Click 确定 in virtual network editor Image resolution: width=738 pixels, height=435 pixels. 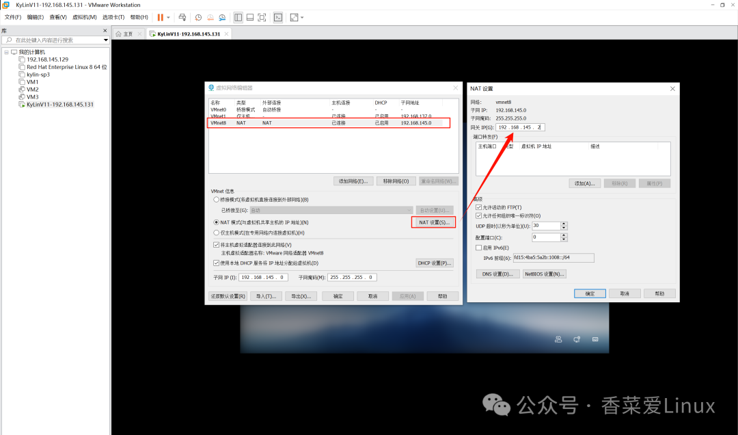(x=338, y=296)
